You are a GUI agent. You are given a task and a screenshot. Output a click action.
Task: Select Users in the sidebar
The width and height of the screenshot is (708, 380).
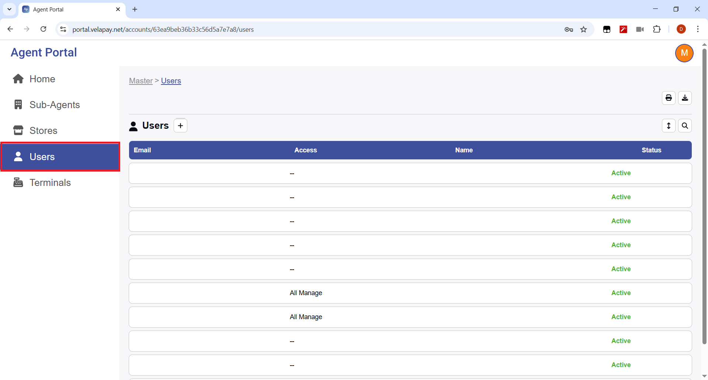click(x=60, y=157)
